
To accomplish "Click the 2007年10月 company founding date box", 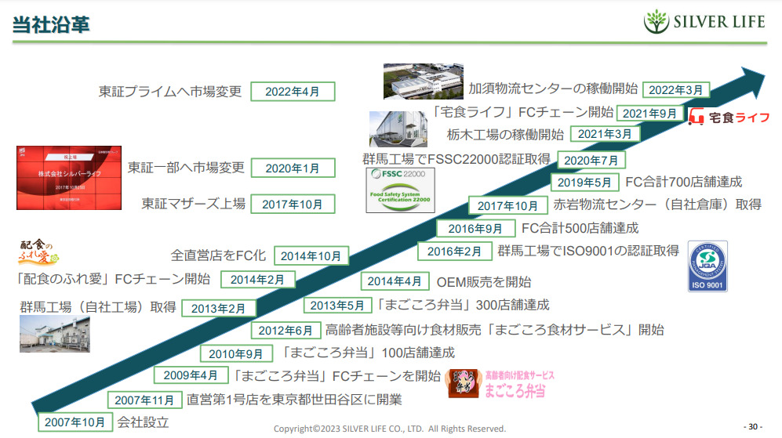I will point(75,422).
